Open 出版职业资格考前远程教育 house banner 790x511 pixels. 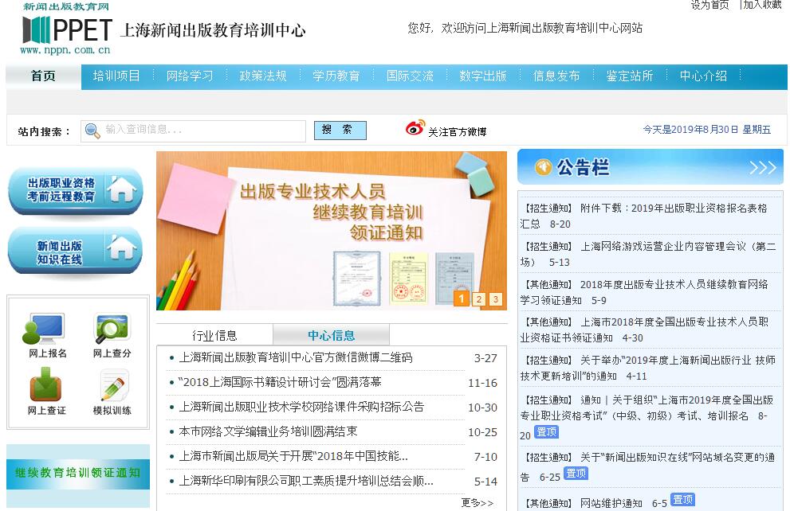tap(76, 190)
